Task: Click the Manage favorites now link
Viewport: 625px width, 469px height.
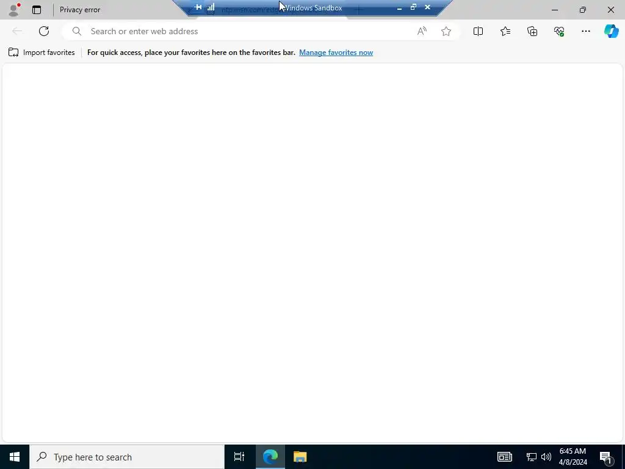Action: point(336,53)
